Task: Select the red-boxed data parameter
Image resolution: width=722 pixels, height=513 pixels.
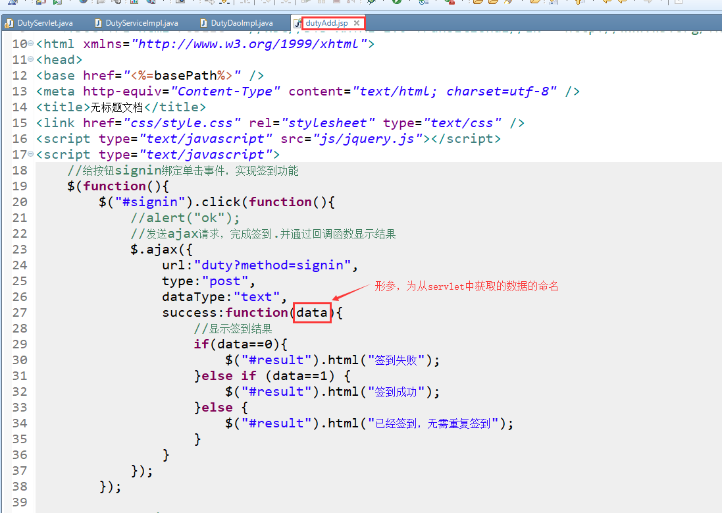Action: click(x=312, y=312)
